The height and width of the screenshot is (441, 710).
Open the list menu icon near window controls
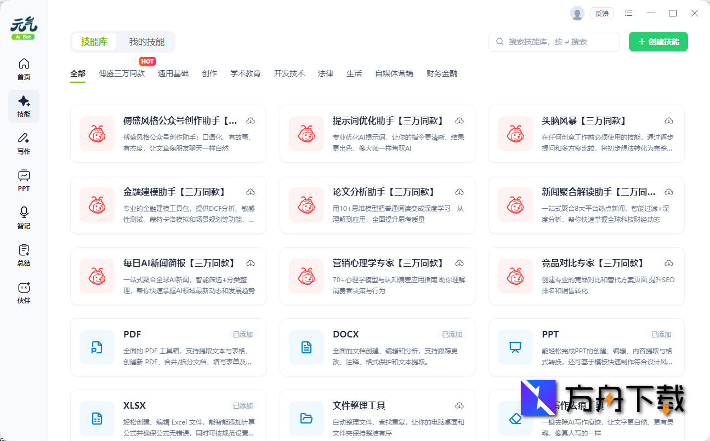[x=628, y=13]
